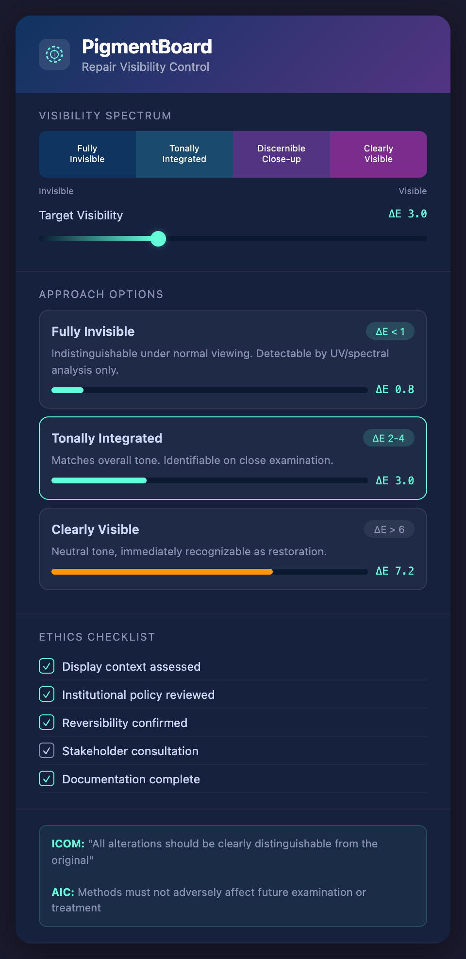Screen dimensions: 466x959
Task: Click the PigmentBoard logo icon
Action: tap(54, 54)
